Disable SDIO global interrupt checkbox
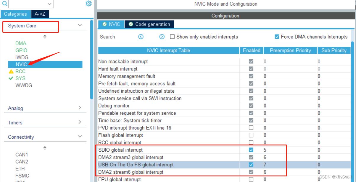This screenshot has width=356, height=182. click(251, 150)
